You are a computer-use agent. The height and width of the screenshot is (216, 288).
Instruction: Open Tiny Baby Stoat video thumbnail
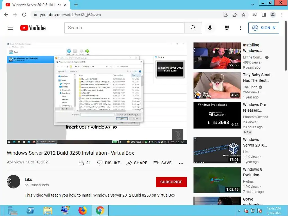(x=217, y=85)
